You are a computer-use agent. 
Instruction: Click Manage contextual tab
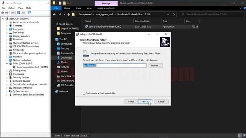[x=106, y=3]
